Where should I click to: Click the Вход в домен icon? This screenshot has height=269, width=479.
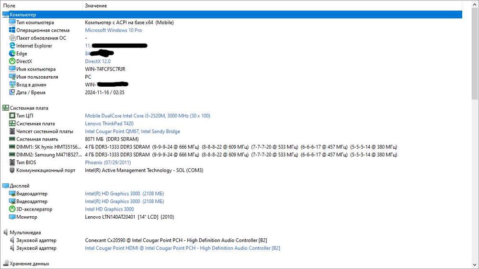pyautogui.click(x=12, y=85)
